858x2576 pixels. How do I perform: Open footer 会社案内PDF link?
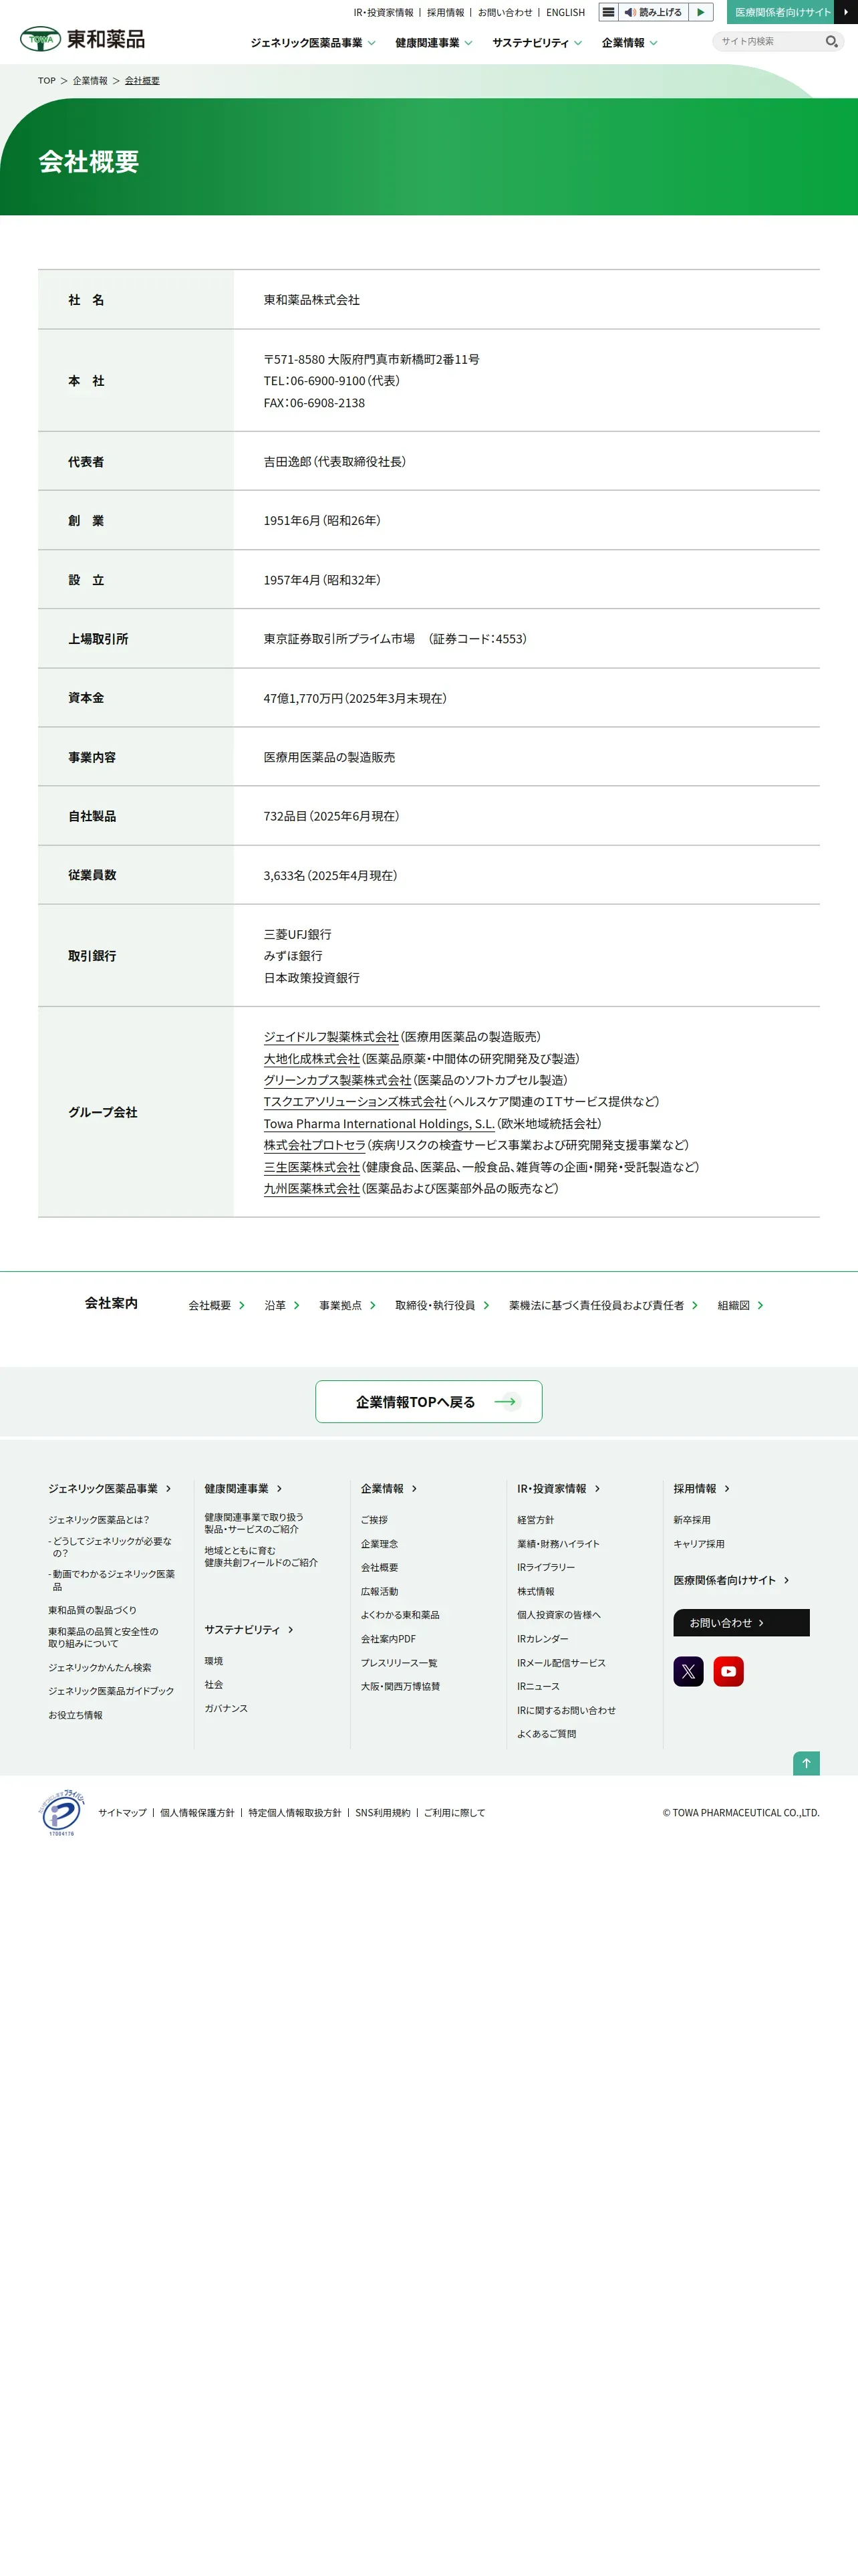[x=388, y=1639]
